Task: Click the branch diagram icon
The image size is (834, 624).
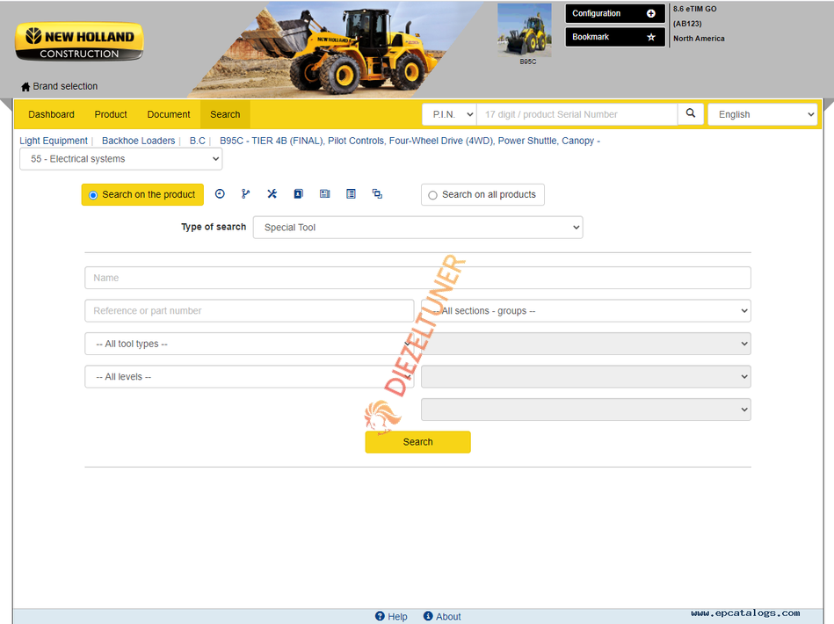Action: pyautogui.click(x=245, y=193)
